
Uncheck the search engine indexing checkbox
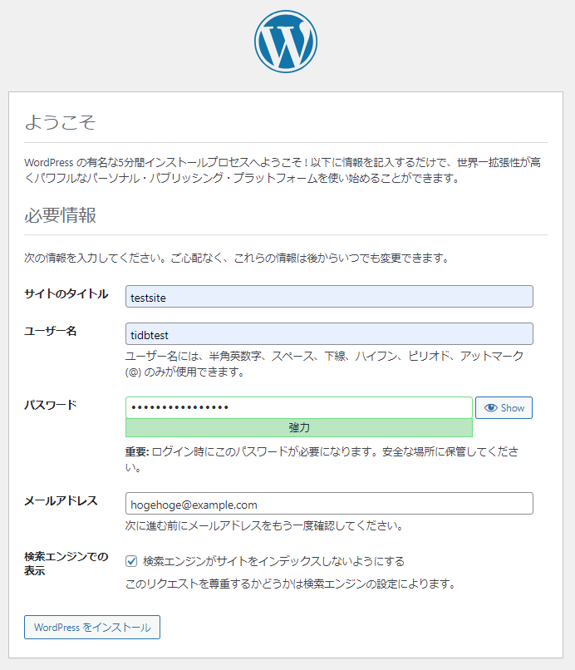point(131,560)
